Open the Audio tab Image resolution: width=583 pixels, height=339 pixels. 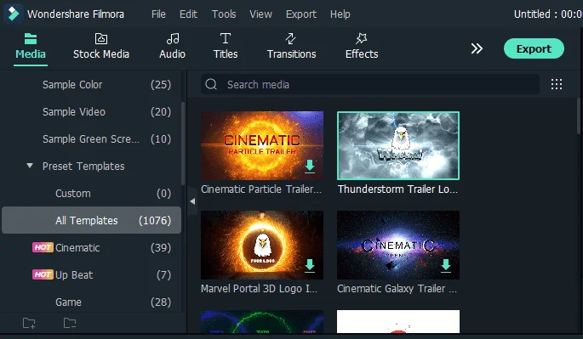173,47
